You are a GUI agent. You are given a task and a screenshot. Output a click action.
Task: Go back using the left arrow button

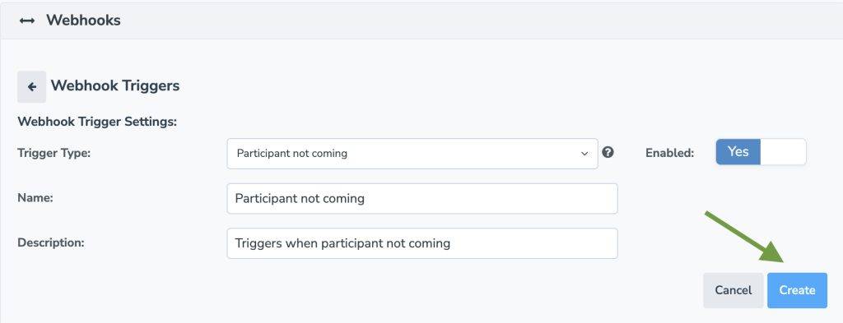[x=32, y=86]
